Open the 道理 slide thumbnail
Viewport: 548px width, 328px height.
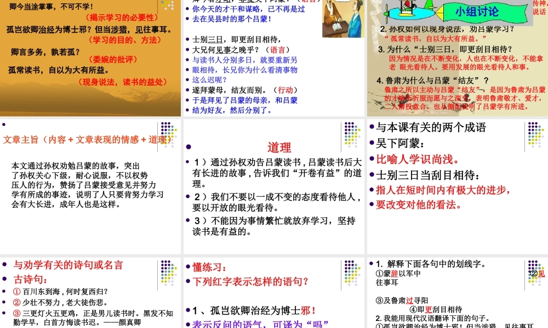click(273, 186)
